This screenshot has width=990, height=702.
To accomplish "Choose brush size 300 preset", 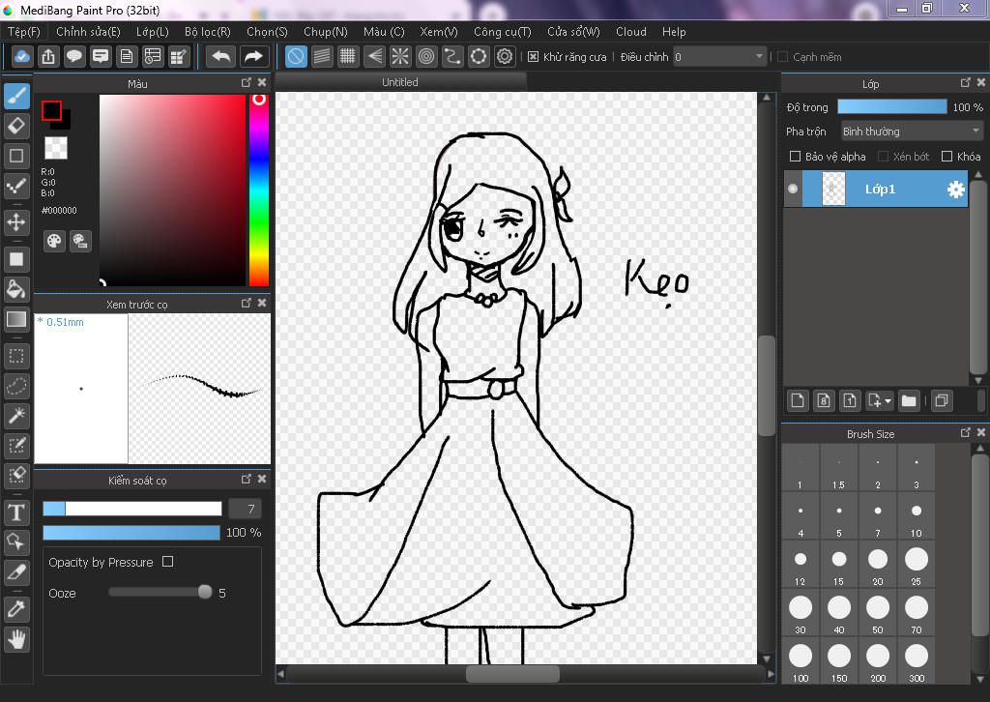I will (917, 662).
